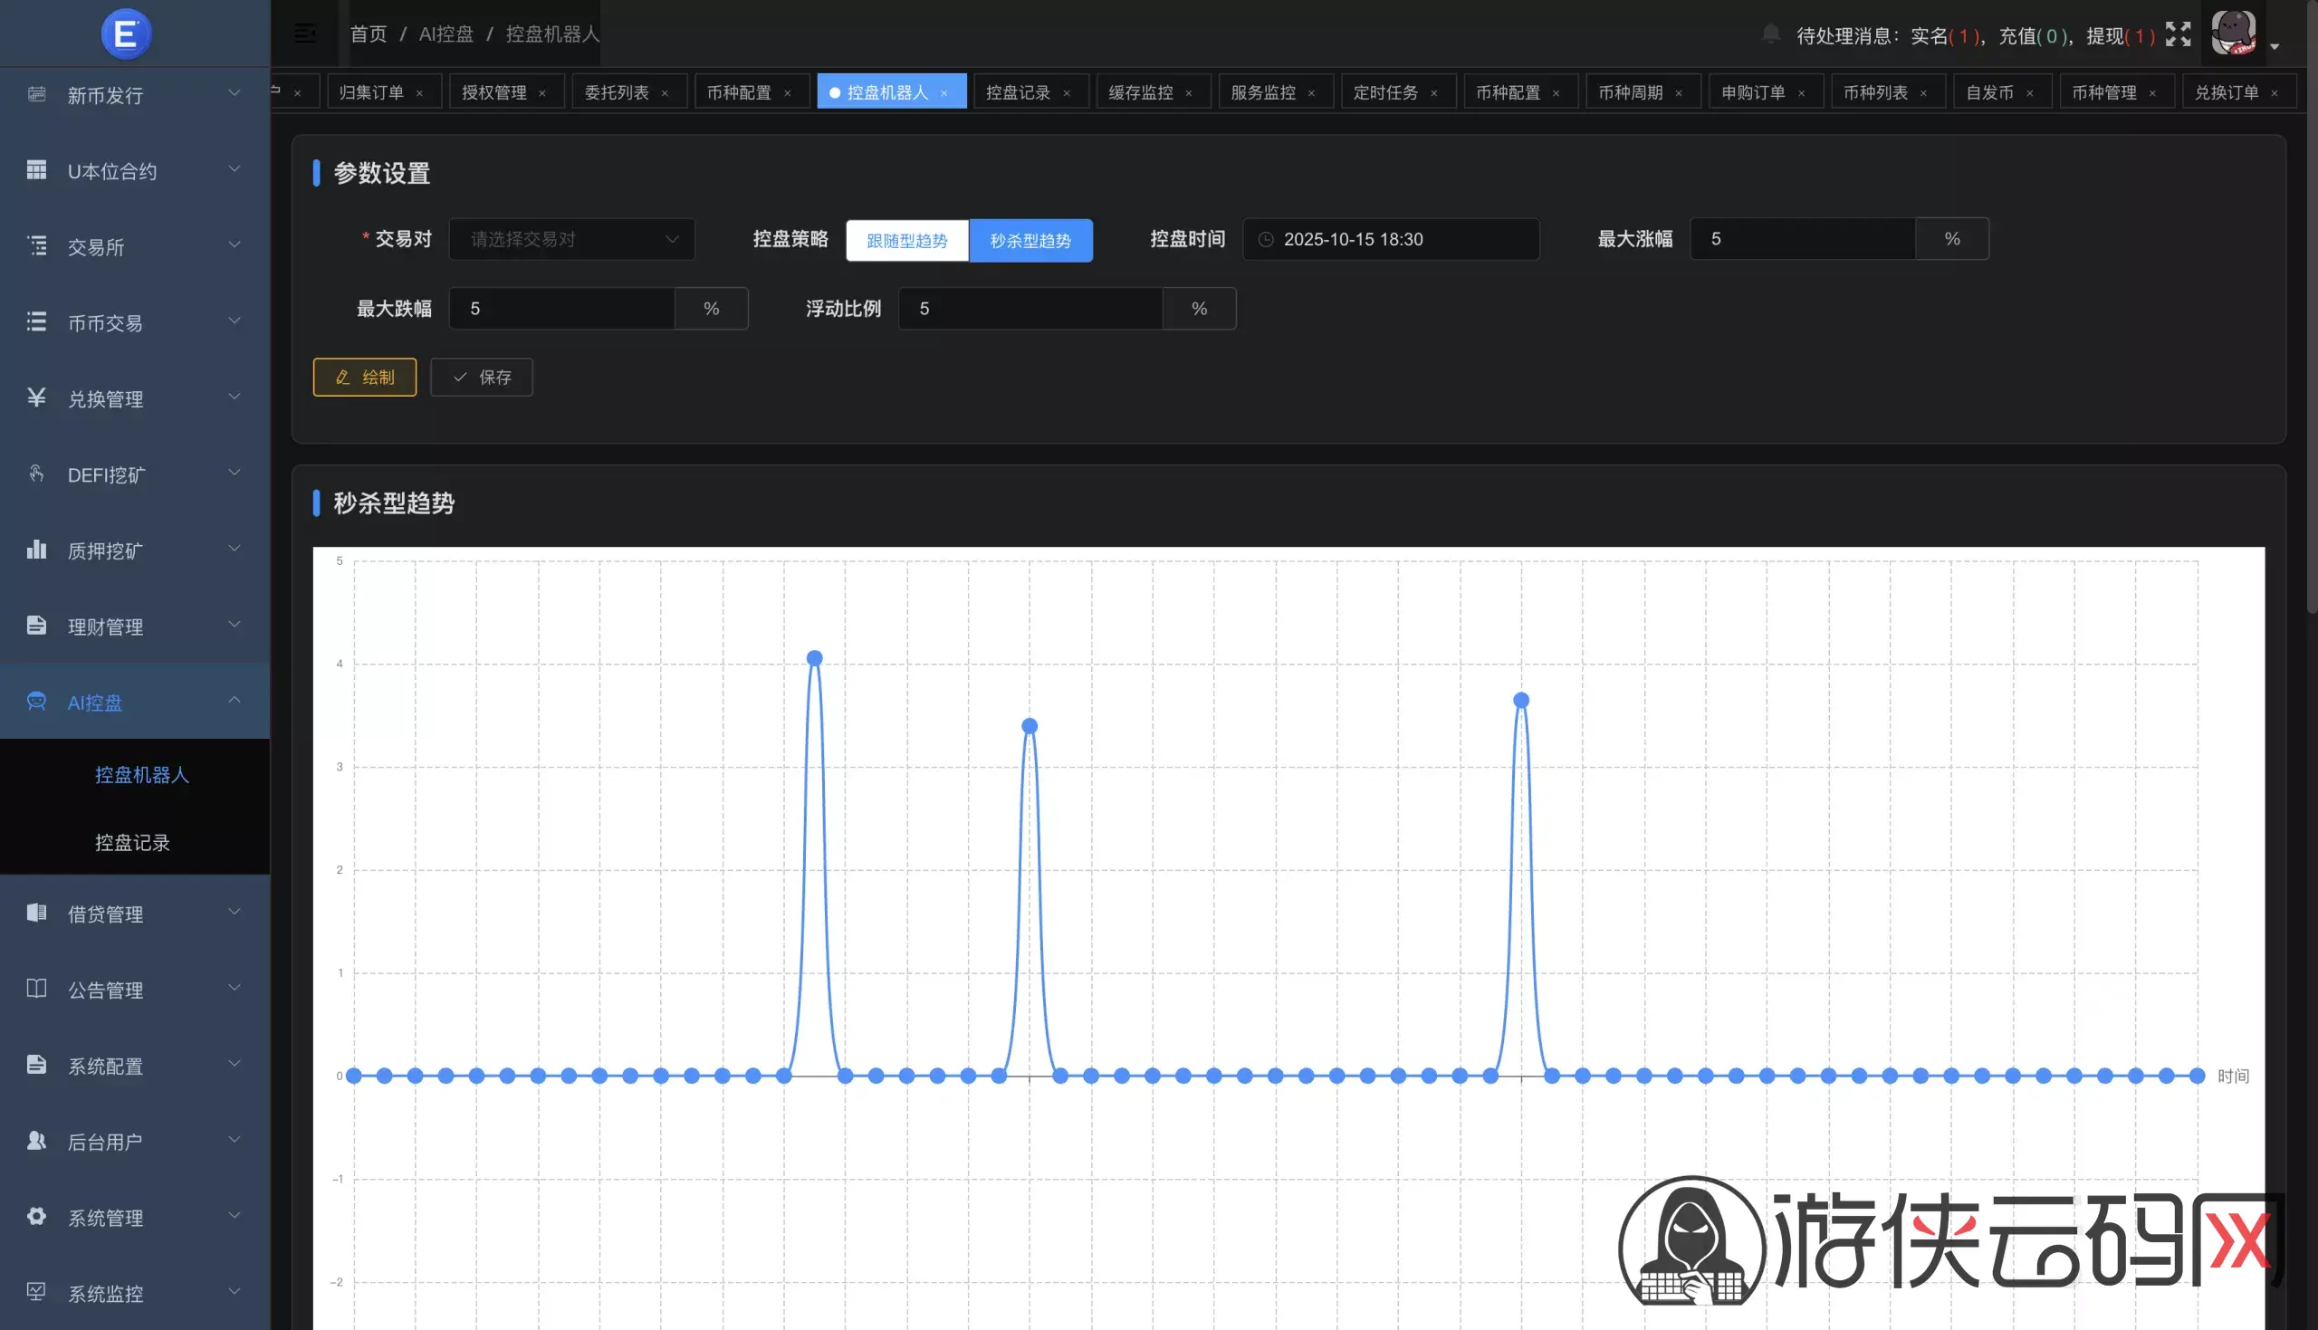Image resolution: width=2318 pixels, height=1330 pixels.
Task: Click the E logo at top left
Action: 125,33
